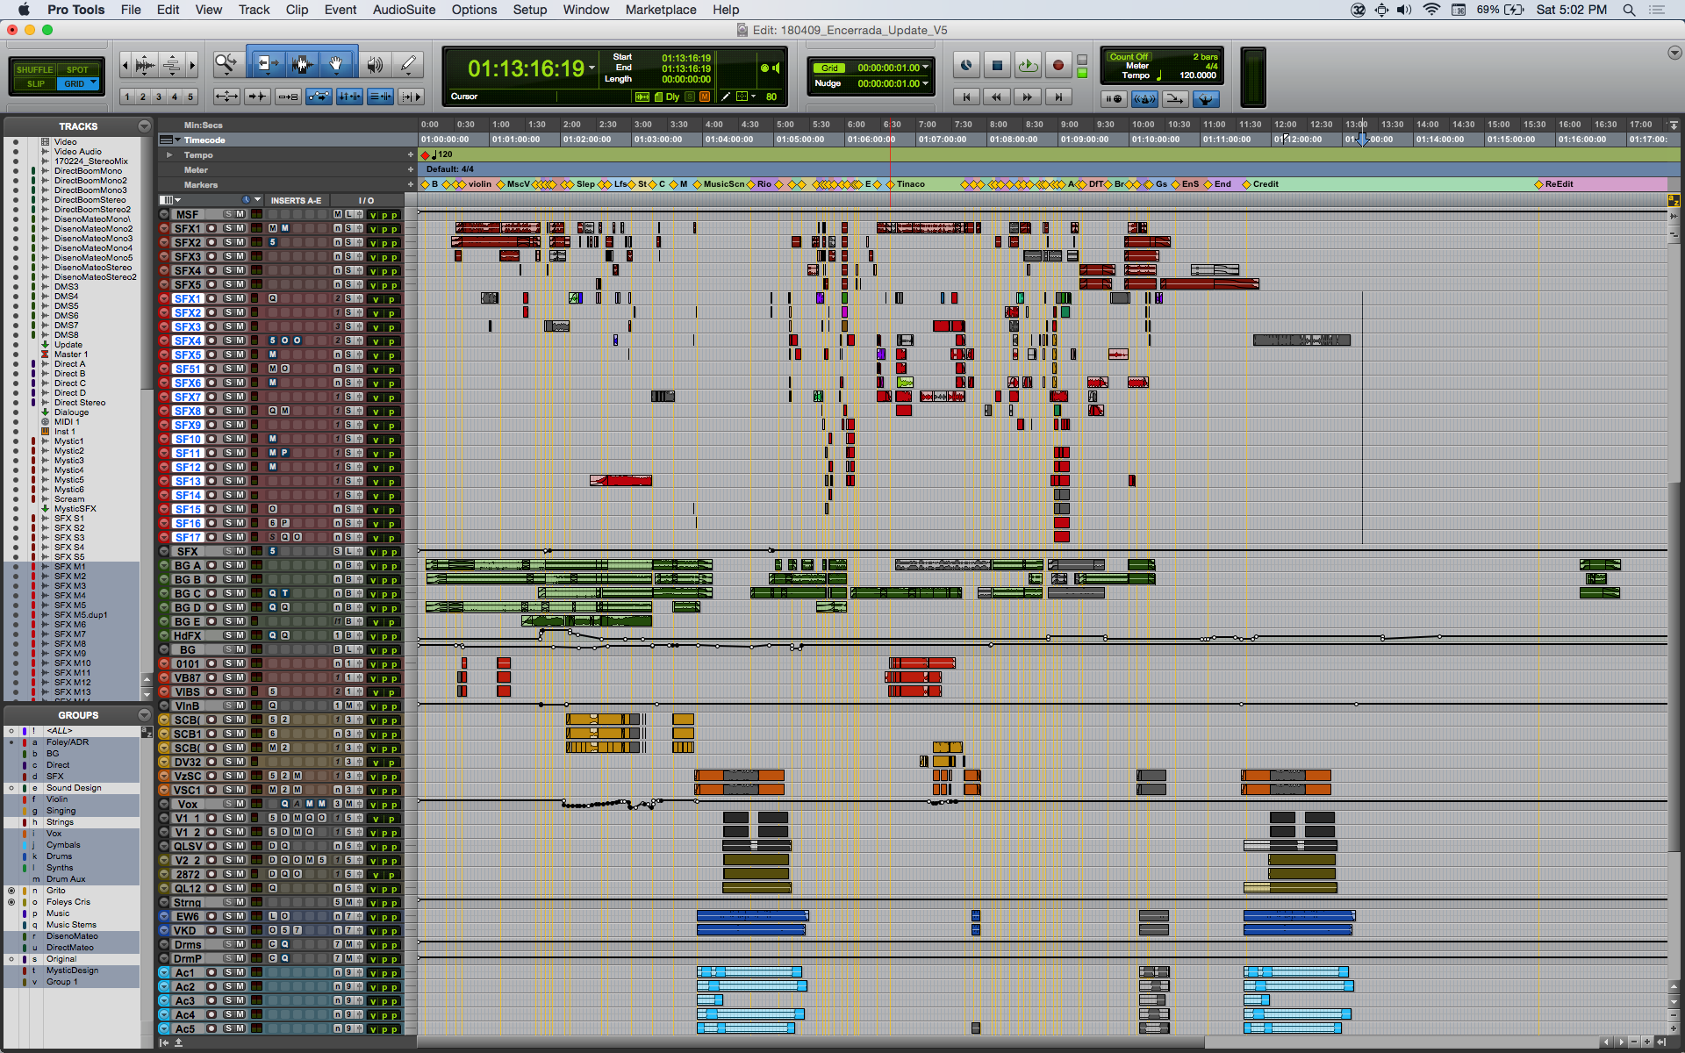Select the Sound Design group
Image resolution: width=1685 pixels, height=1053 pixels.
74,788
